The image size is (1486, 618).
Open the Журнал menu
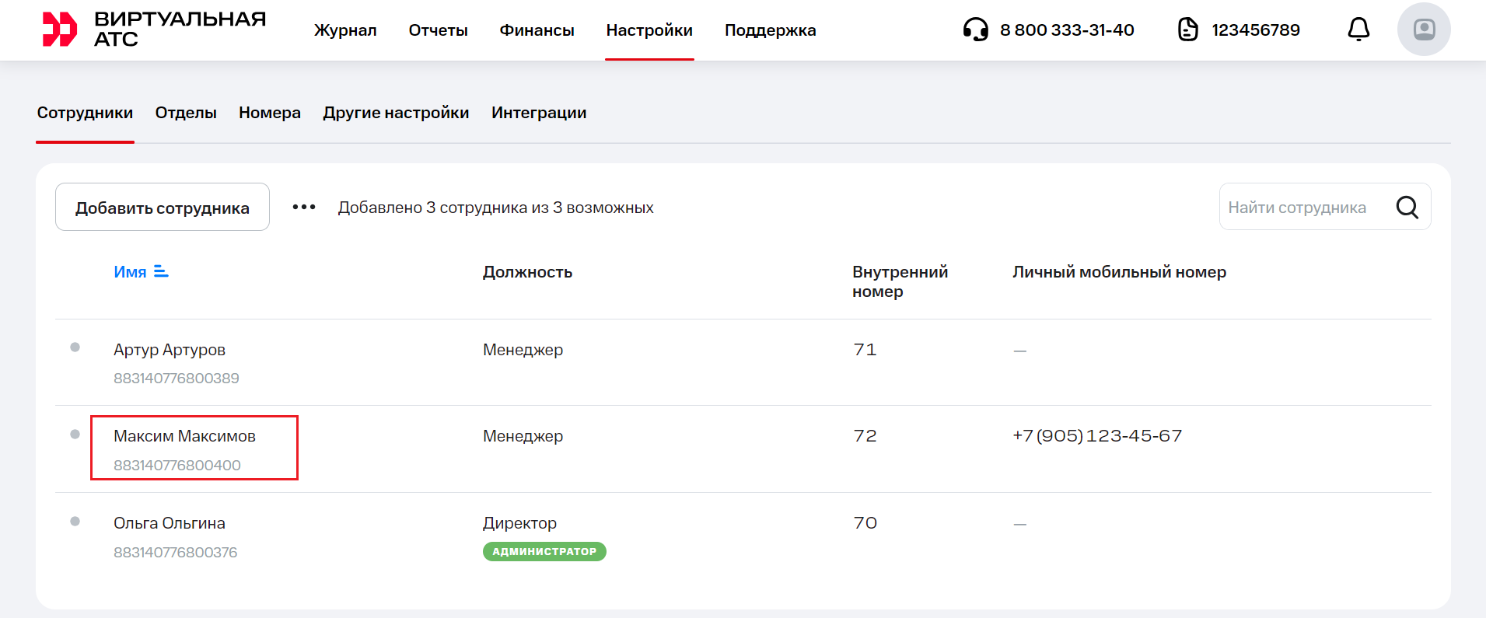(x=345, y=30)
